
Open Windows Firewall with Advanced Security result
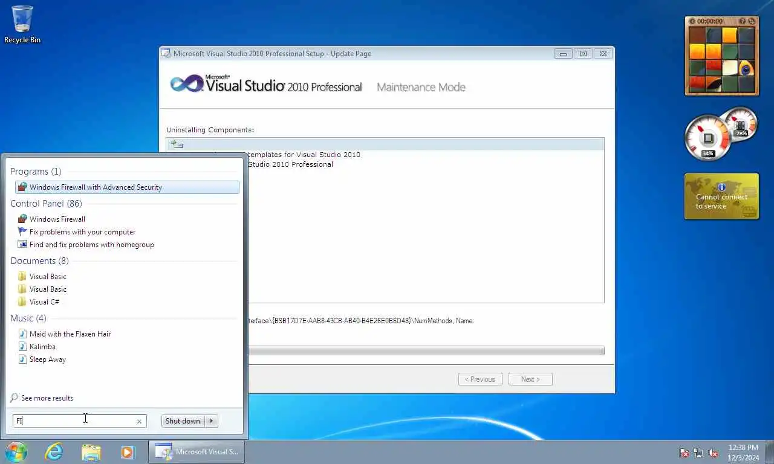127,187
